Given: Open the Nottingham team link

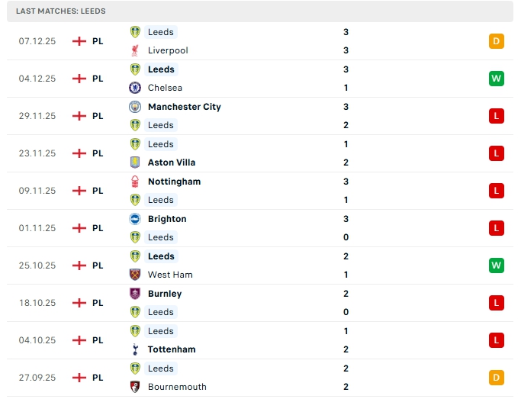Looking at the screenshot, I should 174,182.
